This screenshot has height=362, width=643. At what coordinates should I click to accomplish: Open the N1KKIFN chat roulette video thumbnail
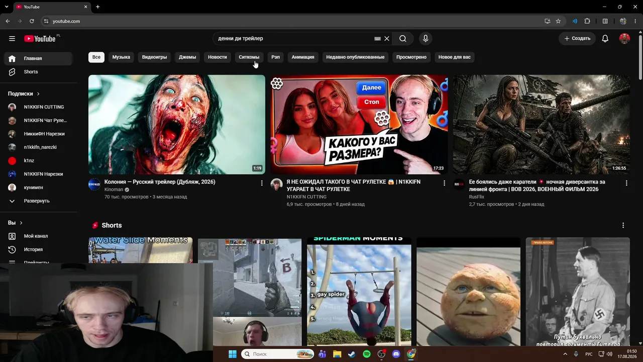point(359,125)
